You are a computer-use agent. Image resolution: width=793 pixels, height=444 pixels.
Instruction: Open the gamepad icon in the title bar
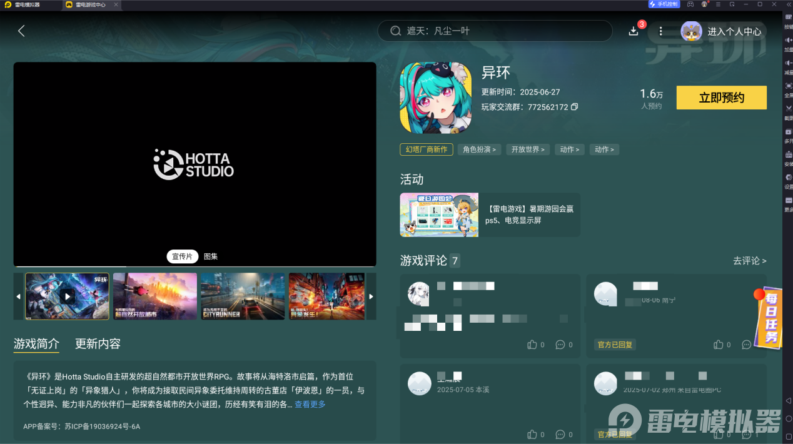point(690,4)
